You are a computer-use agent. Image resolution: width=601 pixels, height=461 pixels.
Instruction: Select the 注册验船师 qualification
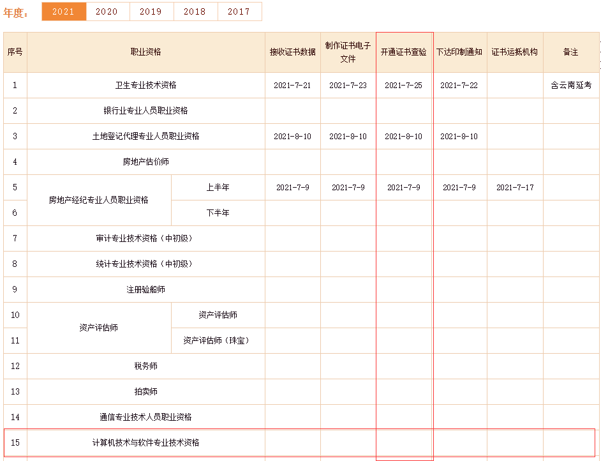(x=145, y=289)
